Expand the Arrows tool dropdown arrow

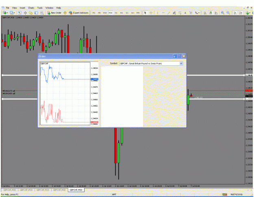point(199,13)
